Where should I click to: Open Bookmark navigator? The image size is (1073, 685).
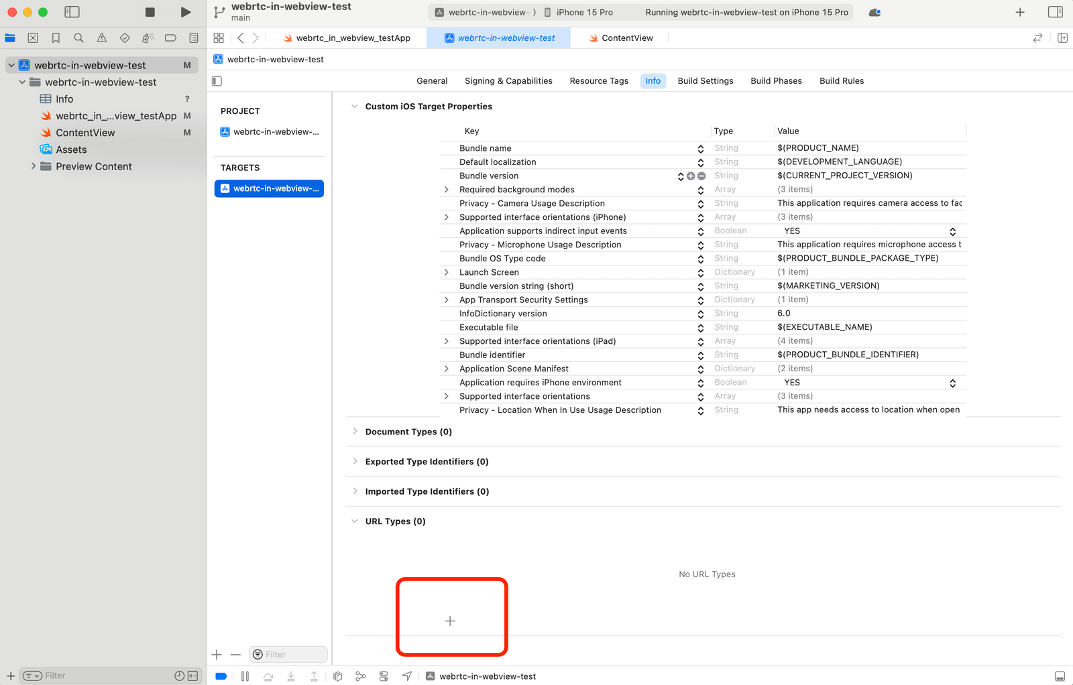56,38
